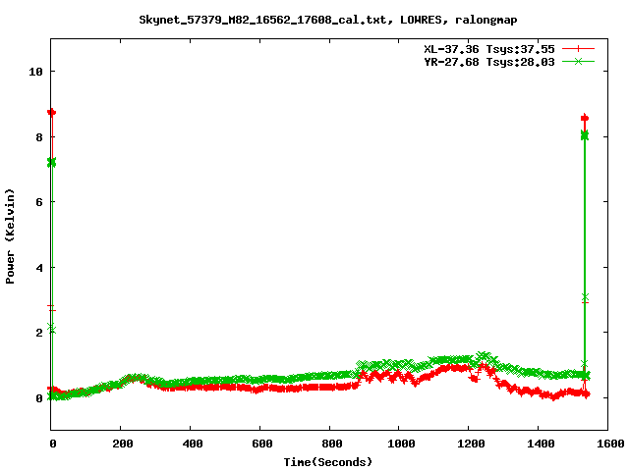Click the x-axis tick label 1600
Image resolution: width=629 pixels, height=471 pixels.
pyautogui.click(x=610, y=444)
